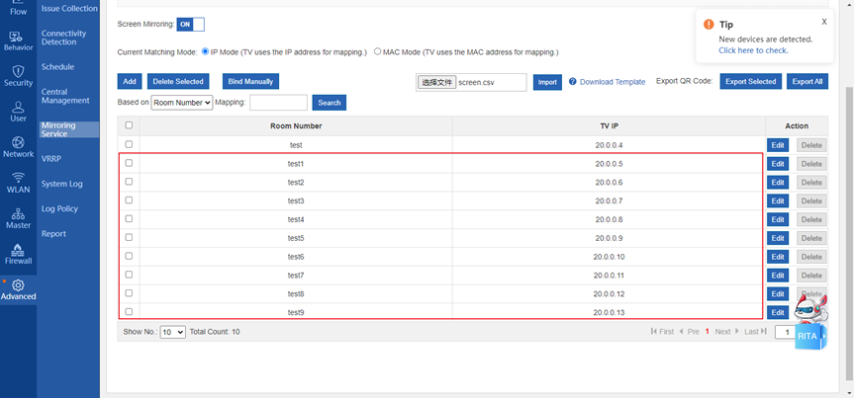The height and width of the screenshot is (398, 854).
Task: Click the 'Click here to check' link
Action: (753, 50)
